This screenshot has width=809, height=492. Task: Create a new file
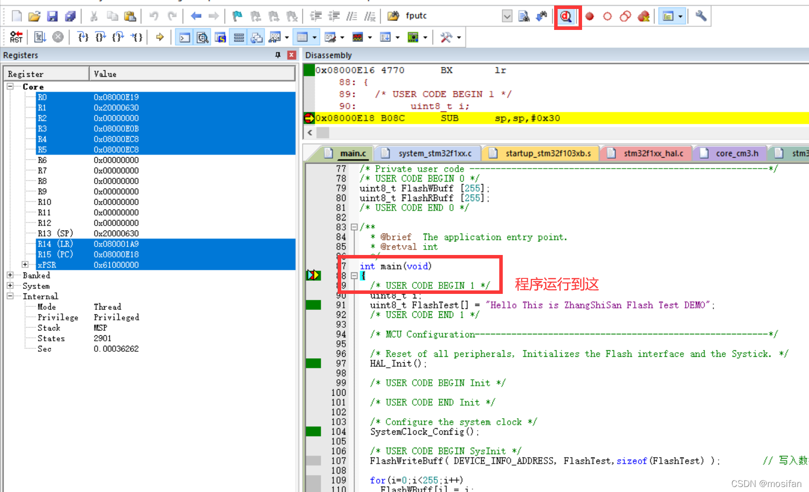(x=16, y=16)
